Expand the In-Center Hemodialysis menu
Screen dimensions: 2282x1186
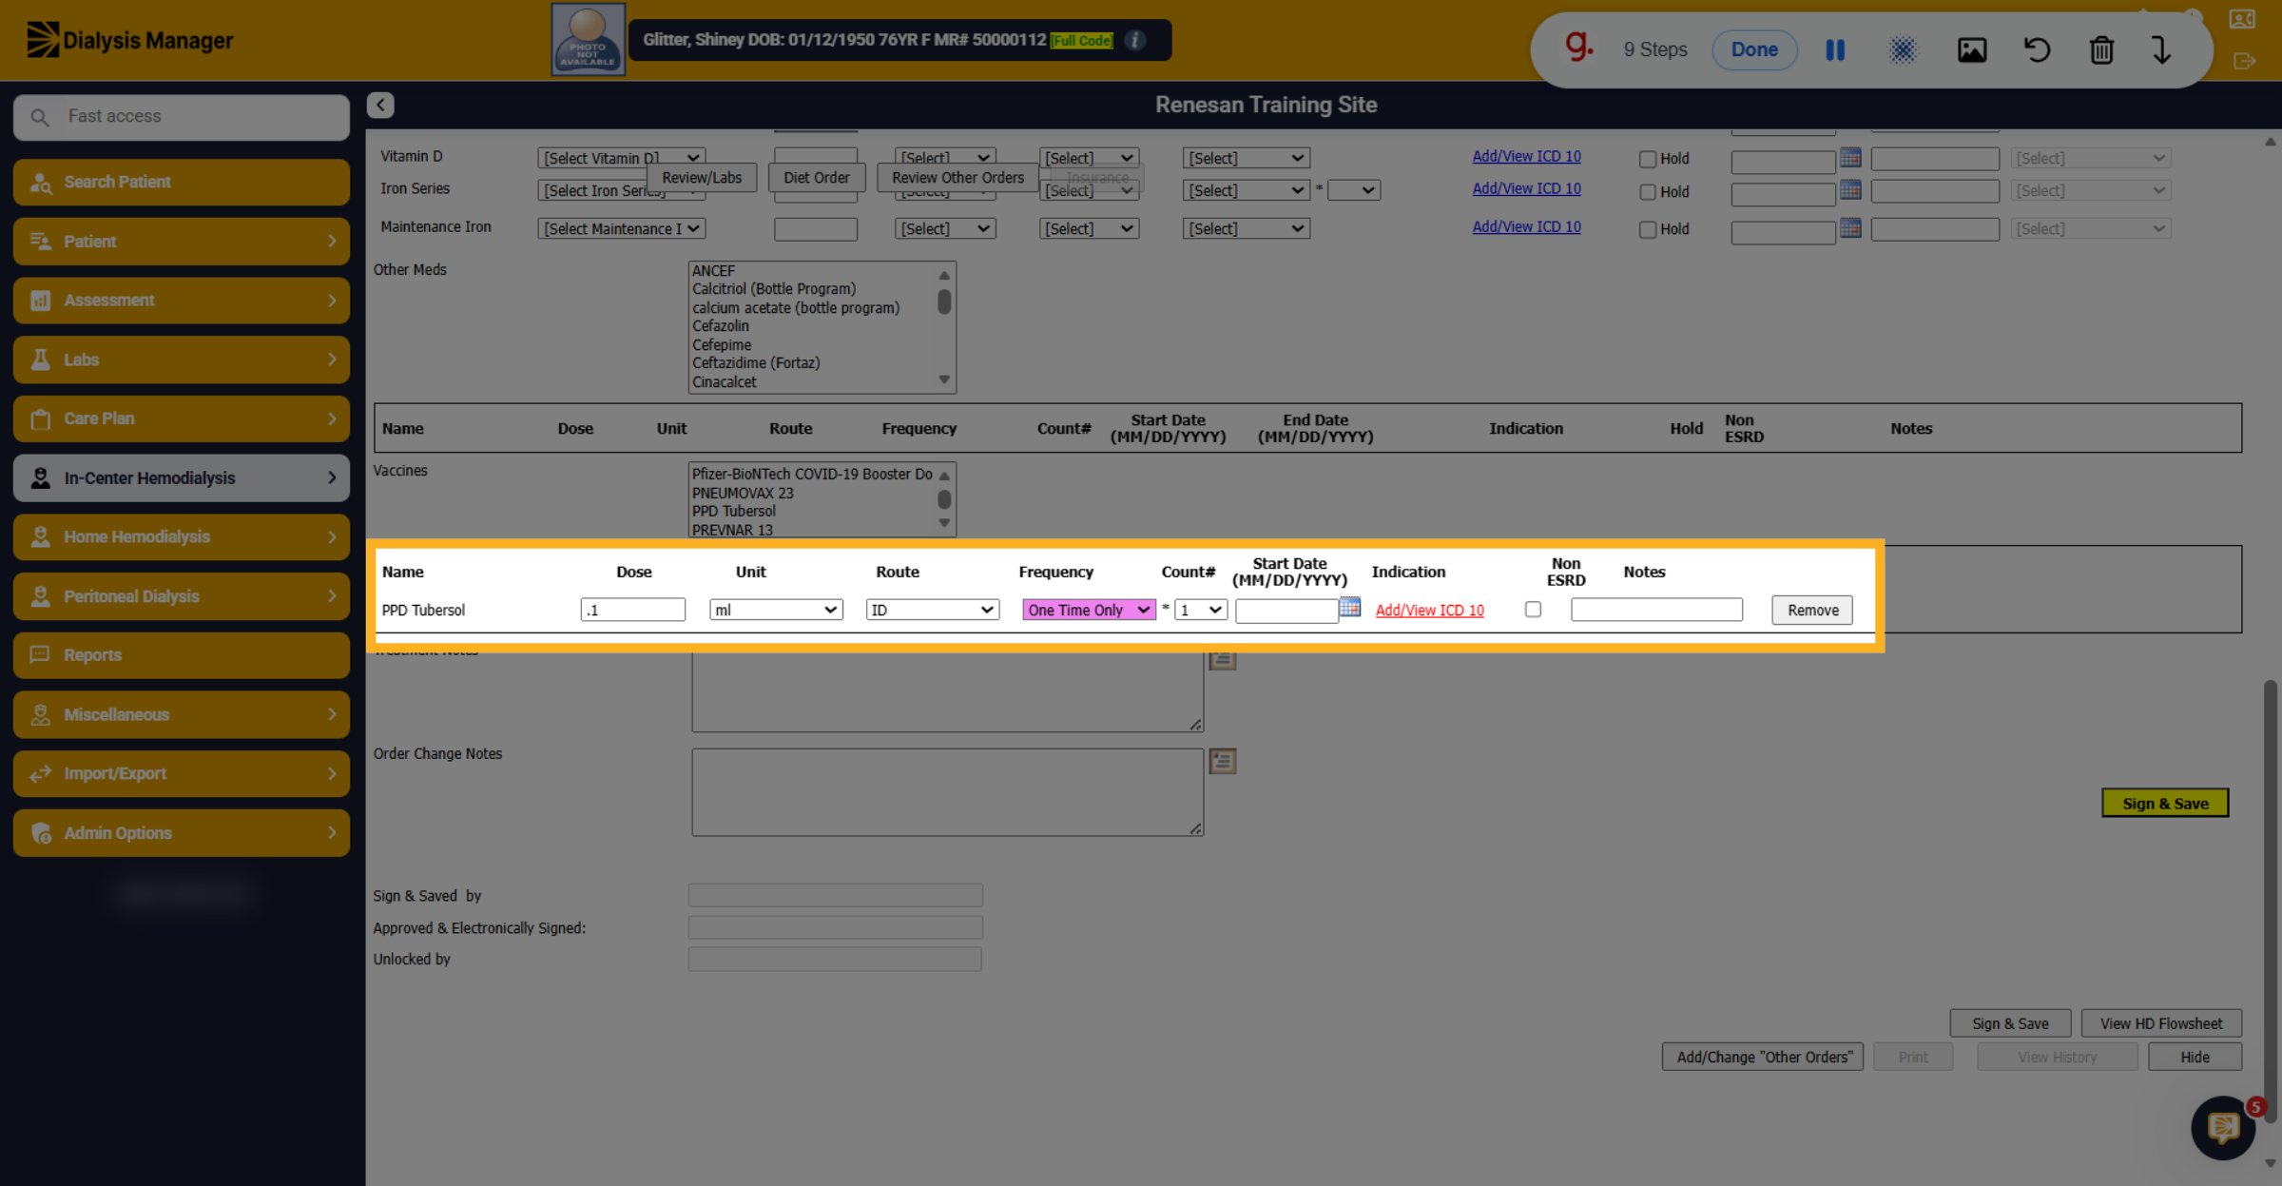tap(182, 477)
